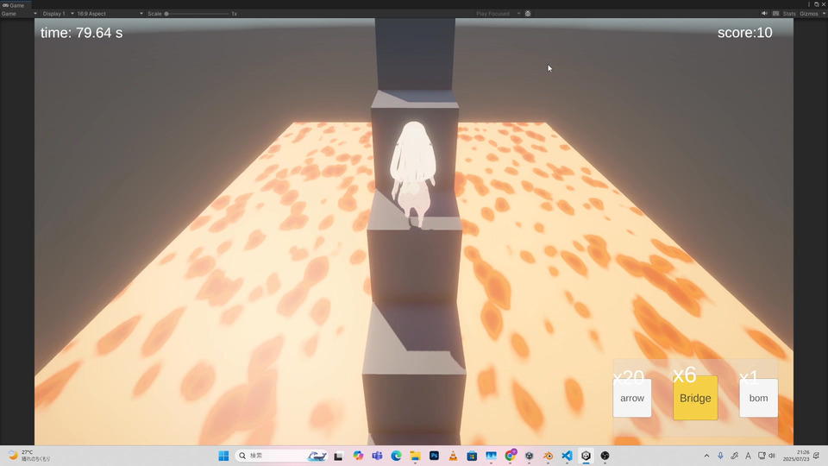Open the Play Focused dropdown
The height and width of the screenshot is (466, 828).
tap(498, 14)
